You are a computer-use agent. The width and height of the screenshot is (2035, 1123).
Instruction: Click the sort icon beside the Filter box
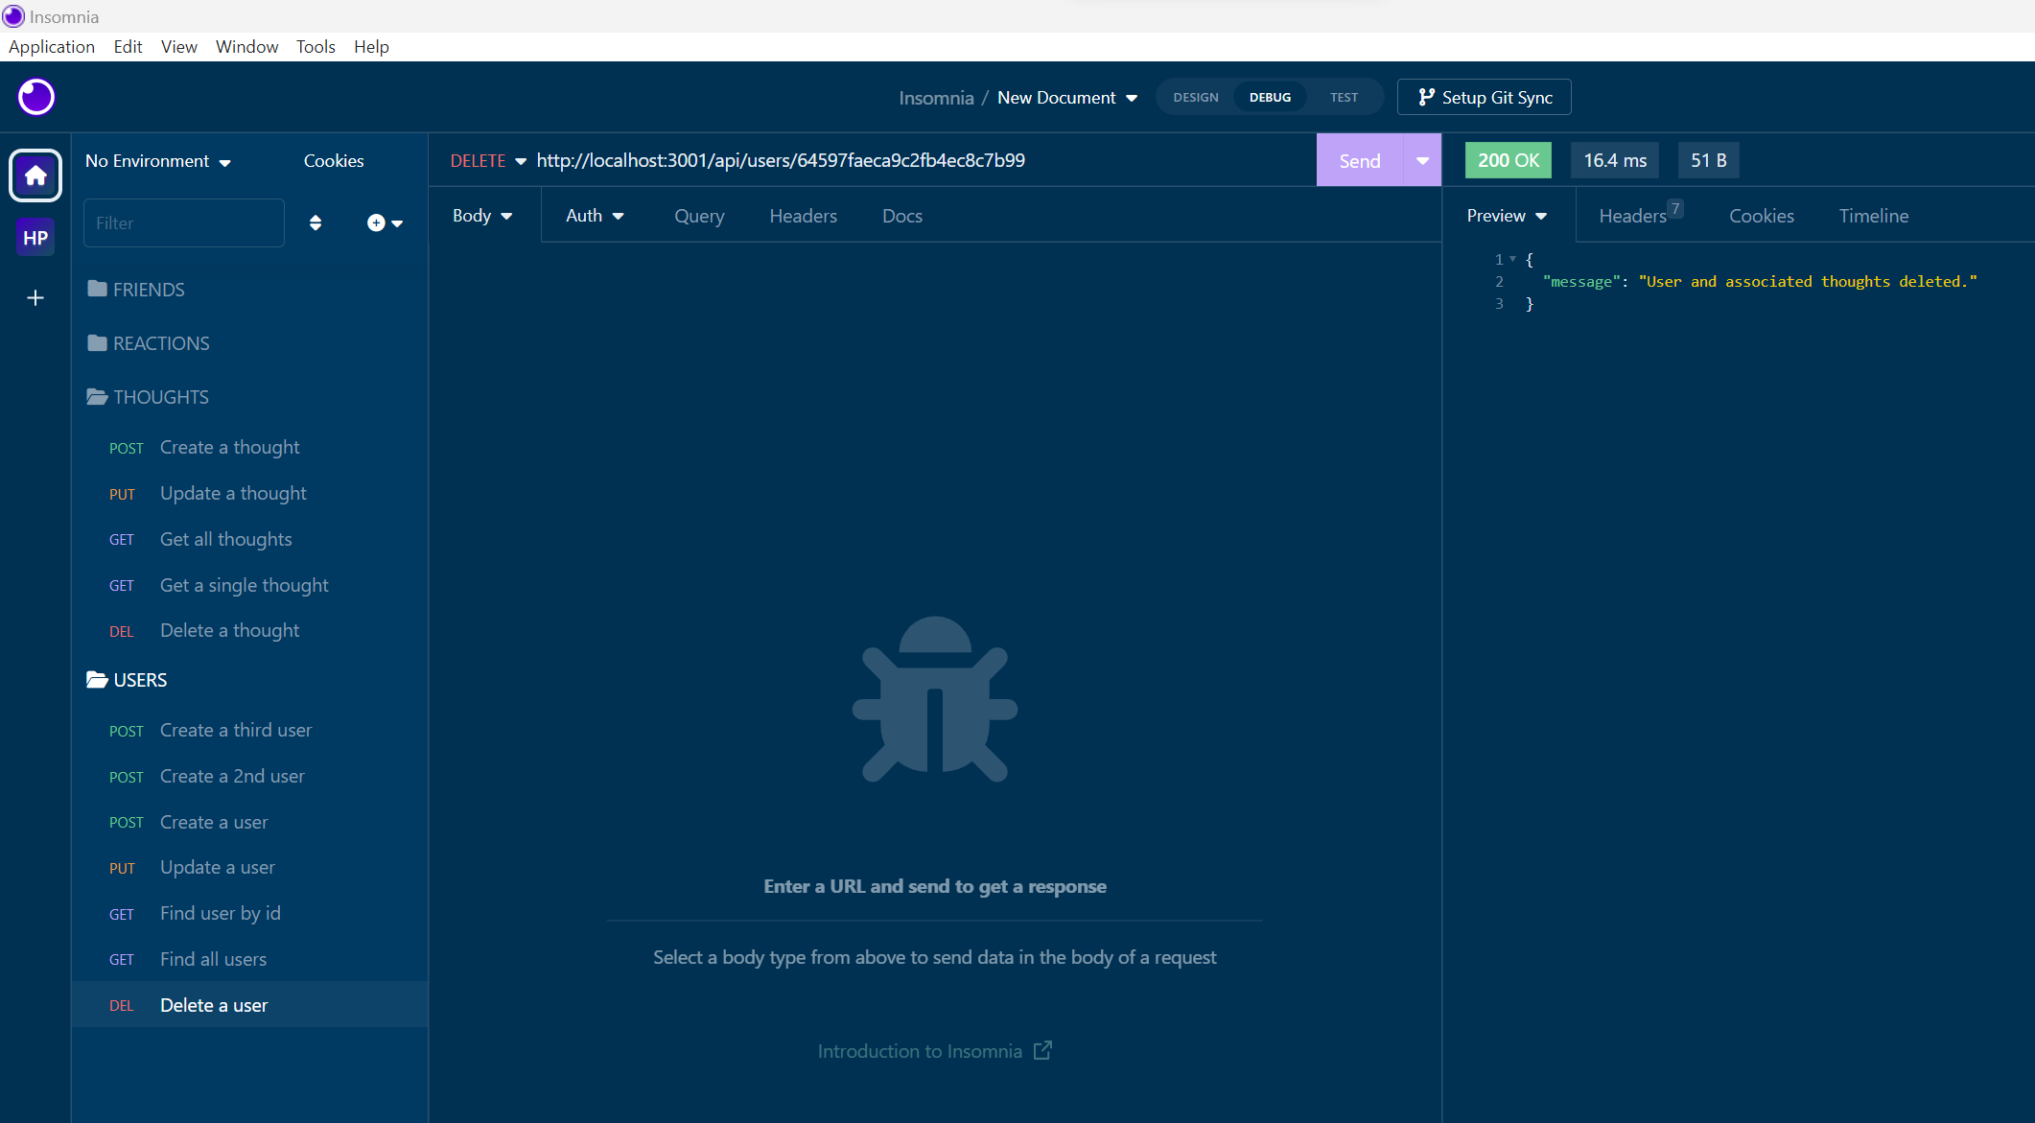[315, 222]
